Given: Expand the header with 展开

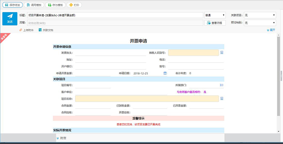Looking at the screenshot, I should click(271, 30).
